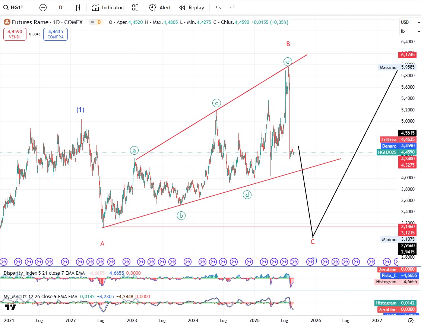Screen dimensions: 421x325
Task: Click the Futures Rame copper symbol logo
Action: point(7,22)
